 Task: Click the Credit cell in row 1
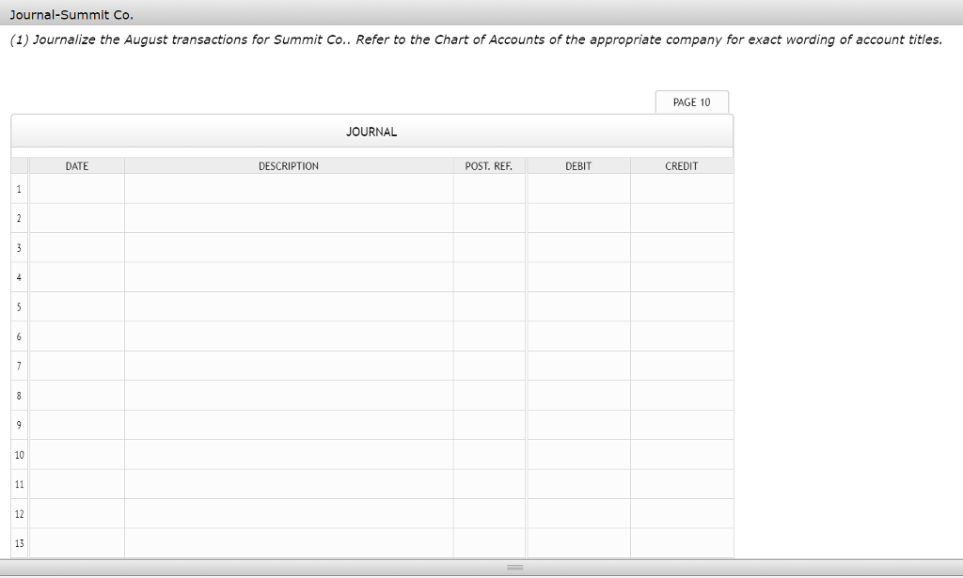682,189
